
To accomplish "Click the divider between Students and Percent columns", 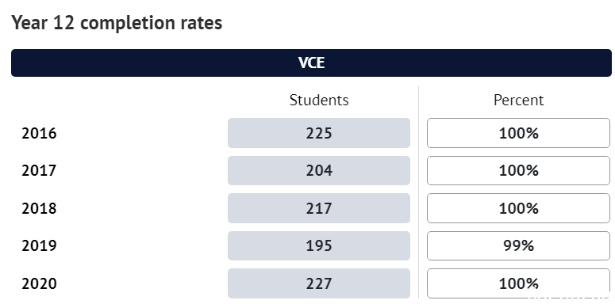I will point(418,192).
